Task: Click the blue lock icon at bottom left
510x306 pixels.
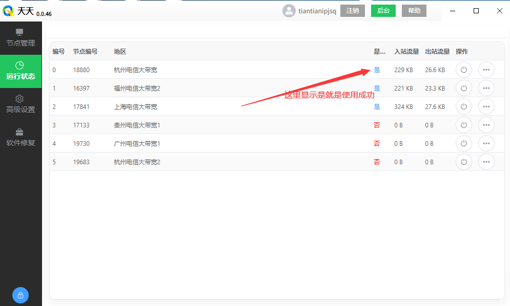Action: click(20, 295)
